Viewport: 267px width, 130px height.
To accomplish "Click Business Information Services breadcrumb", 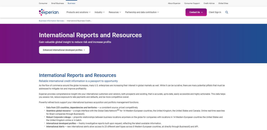I will coord(51,21).
